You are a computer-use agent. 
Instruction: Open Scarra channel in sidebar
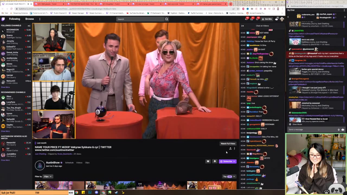pos(16,36)
